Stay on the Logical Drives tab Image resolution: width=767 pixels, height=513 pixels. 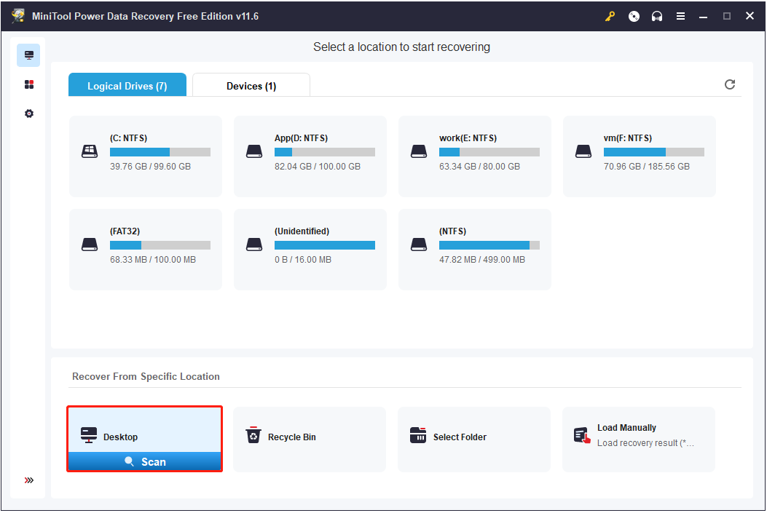pyautogui.click(x=127, y=85)
